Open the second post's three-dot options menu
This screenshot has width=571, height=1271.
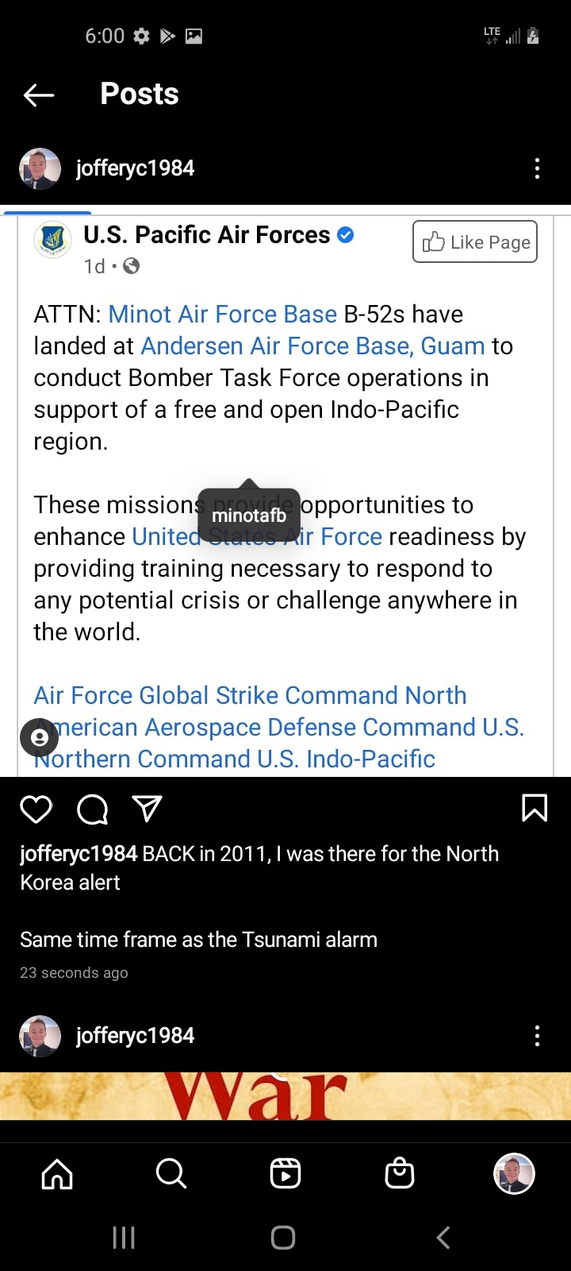pyautogui.click(x=537, y=1036)
